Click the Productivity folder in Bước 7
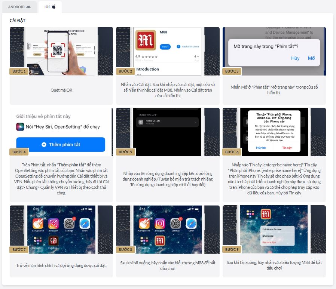Image resolution: width=336 pixels, height=289 pixels. (38, 241)
